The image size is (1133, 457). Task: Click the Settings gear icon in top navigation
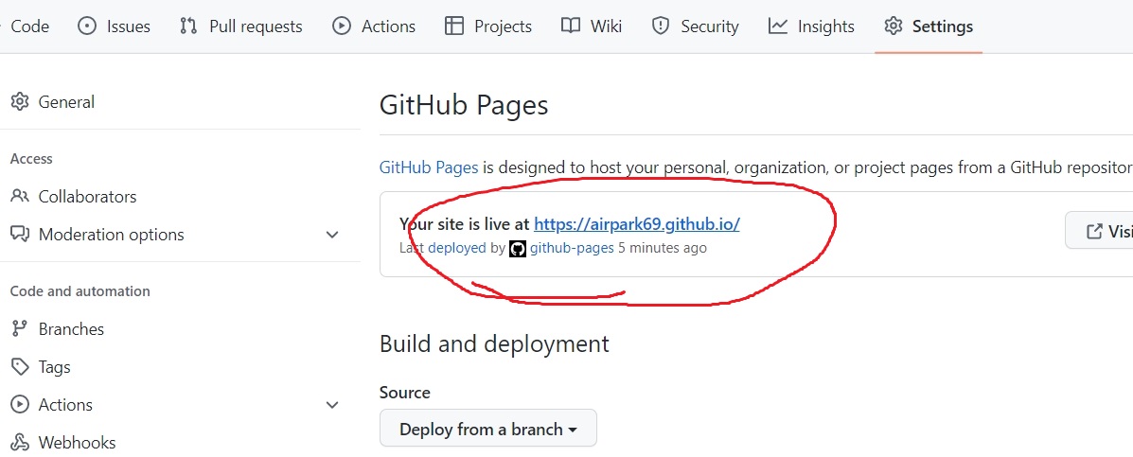click(894, 26)
